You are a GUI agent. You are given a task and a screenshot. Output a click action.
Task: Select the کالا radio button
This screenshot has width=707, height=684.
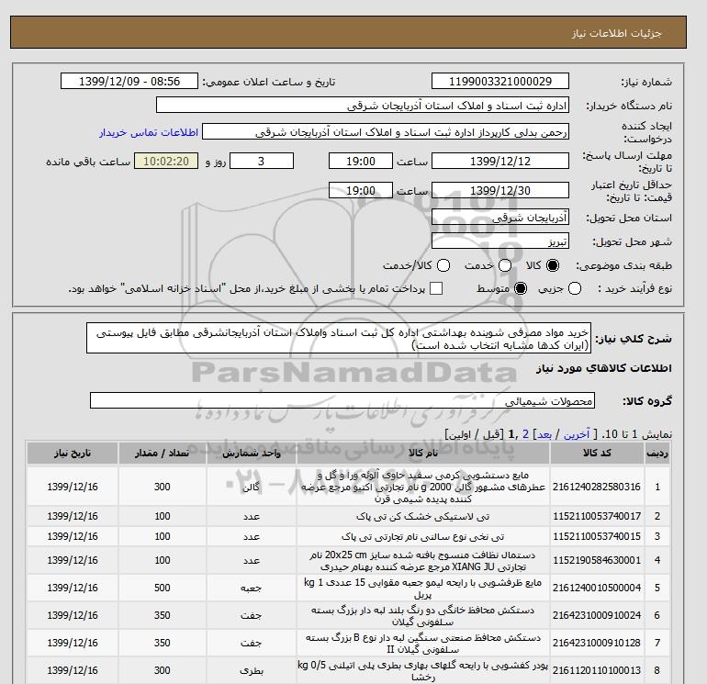[553, 265]
